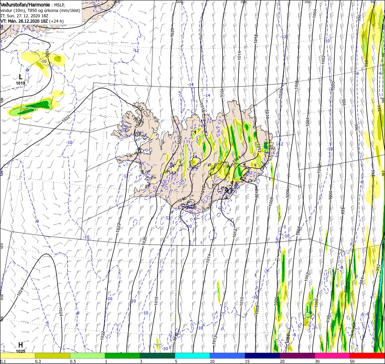Click the low pressure 'L' marker
385x364 pixels.
point(21,77)
